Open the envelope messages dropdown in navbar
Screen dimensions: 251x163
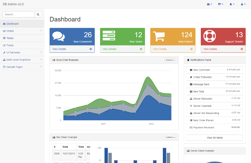point(210,4)
